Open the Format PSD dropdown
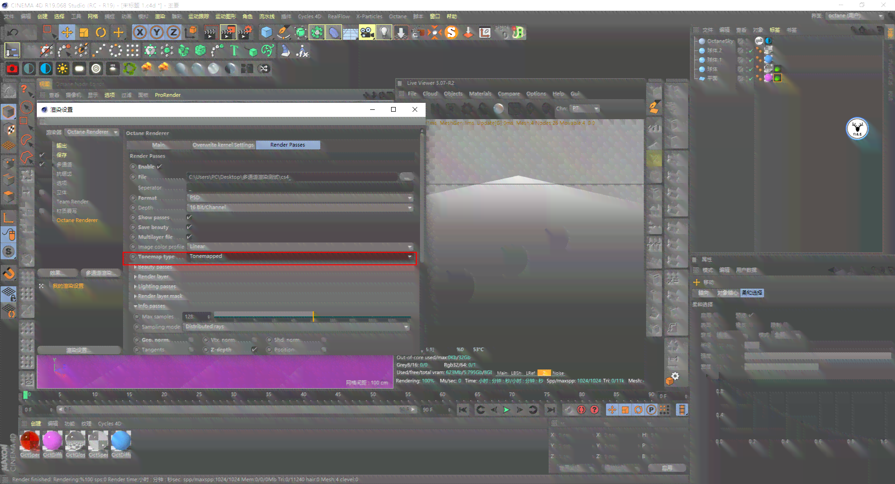Viewport: 895px width, 484px height. (x=300, y=198)
